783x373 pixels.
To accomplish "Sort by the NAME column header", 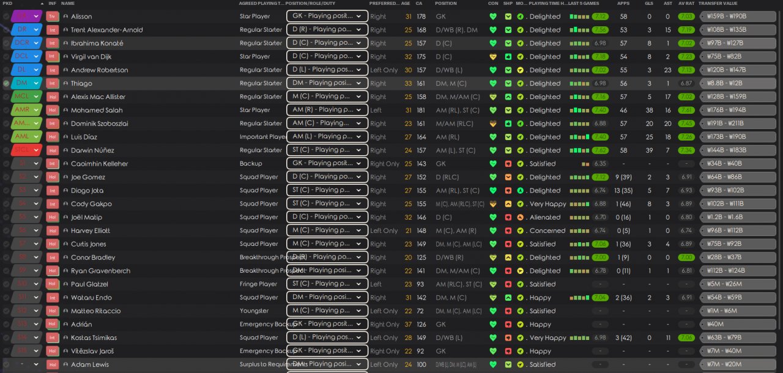I will click(x=68, y=4).
